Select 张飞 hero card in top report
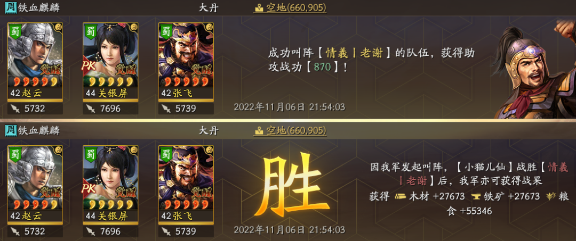The width and height of the screenshot is (576, 241). point(186,62)
